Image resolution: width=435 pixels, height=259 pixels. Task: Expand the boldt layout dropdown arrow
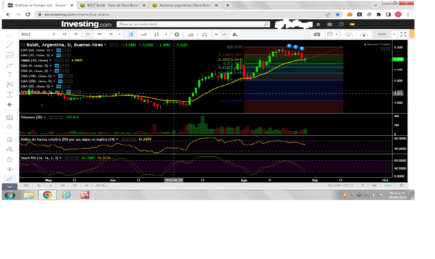(394, 34)
